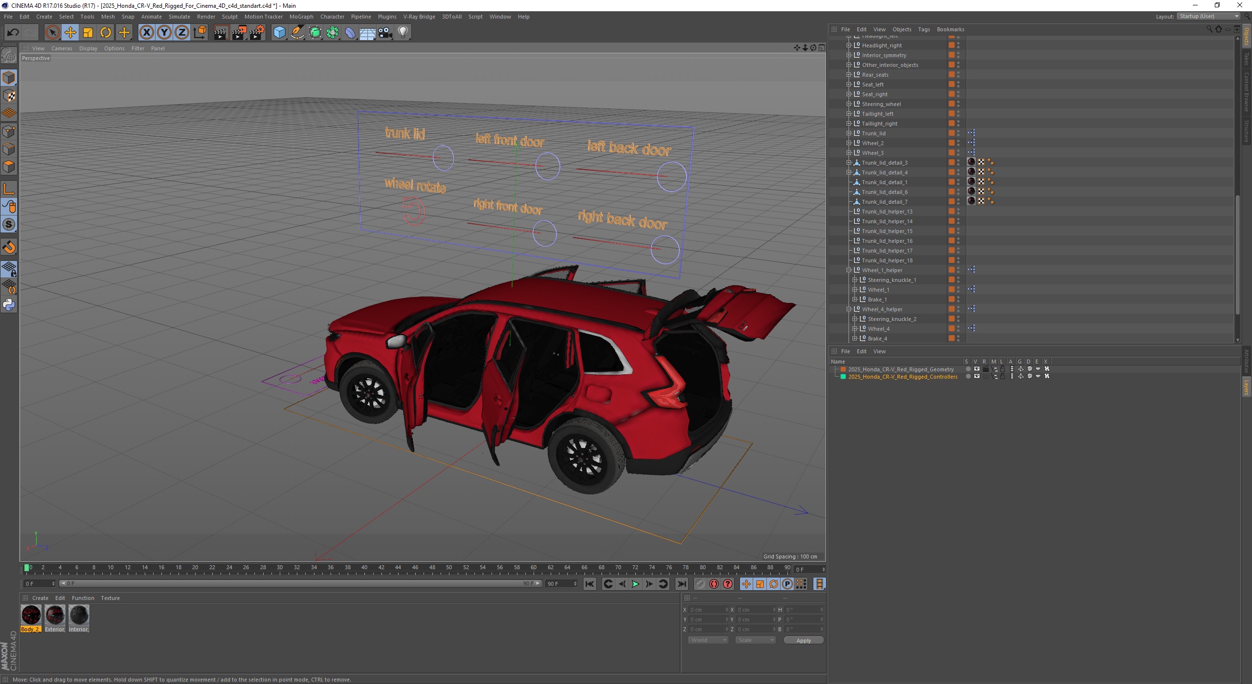Toggle the Z-axis lock
The width and height of the screenshot is (1252, 684).
182,33
